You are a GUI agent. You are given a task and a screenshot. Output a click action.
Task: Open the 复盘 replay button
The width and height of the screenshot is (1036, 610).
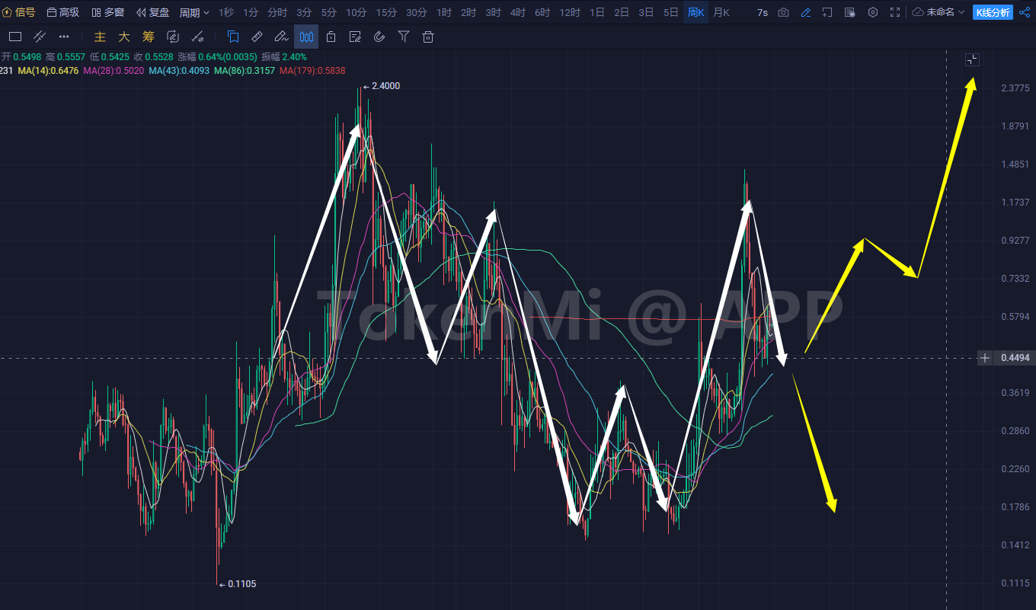coord(153,13)
